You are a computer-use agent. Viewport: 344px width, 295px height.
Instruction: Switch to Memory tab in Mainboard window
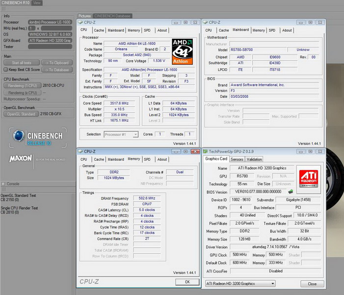tap(259, 30)
